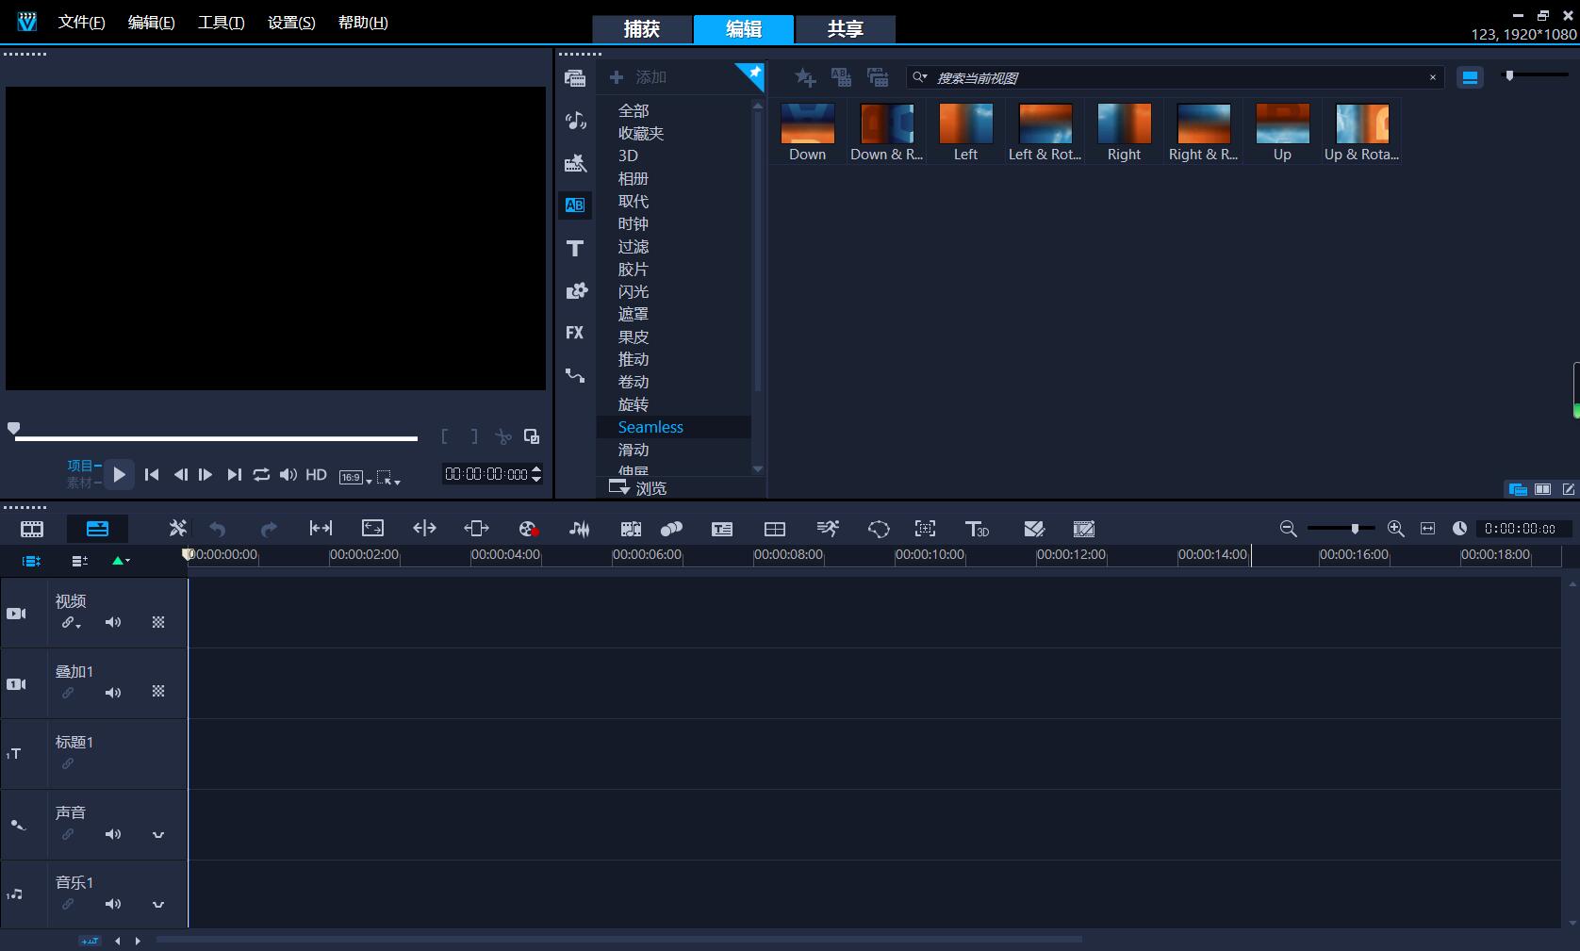This screenshot has width=1580, height=951.
Task: Open the Transitions library panel
Action: 575,205
